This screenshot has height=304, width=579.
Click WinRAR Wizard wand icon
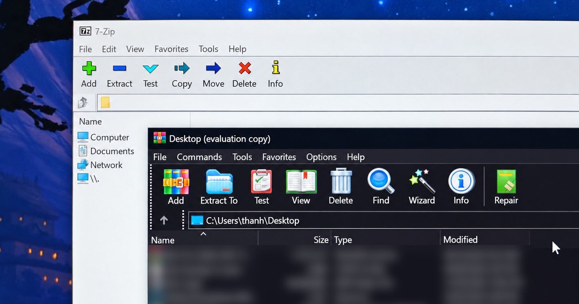tap(422, 181)
